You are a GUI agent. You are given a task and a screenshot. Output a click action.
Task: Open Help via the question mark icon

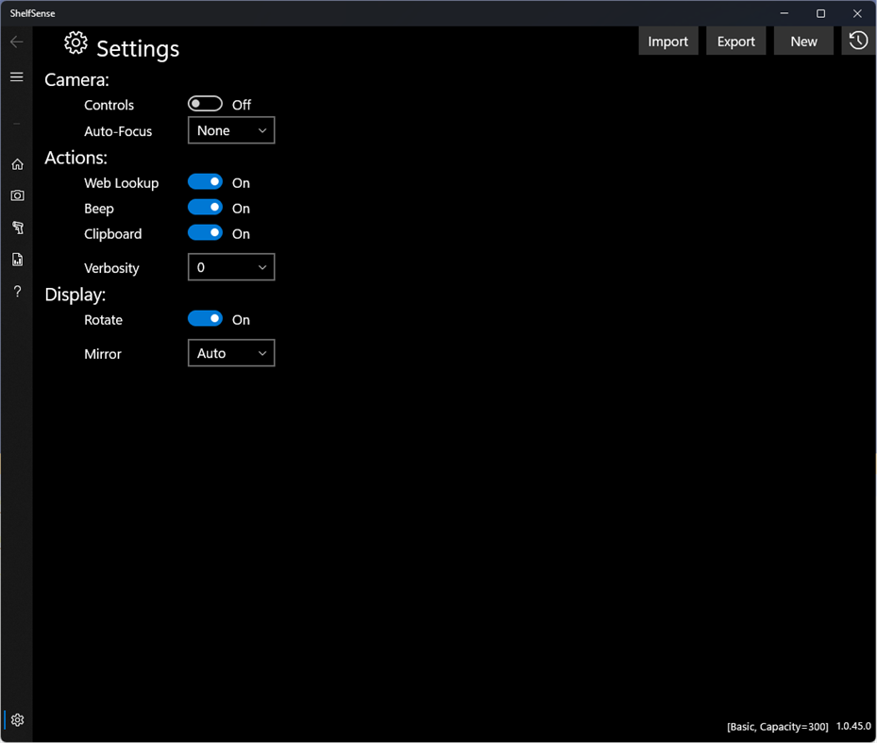(16, 291)
